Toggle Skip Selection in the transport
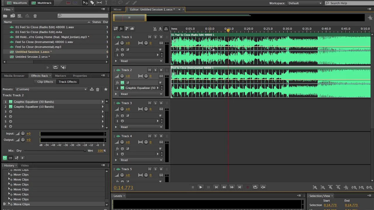This screenshot has width=374, height=210. [x=263, y=187]
